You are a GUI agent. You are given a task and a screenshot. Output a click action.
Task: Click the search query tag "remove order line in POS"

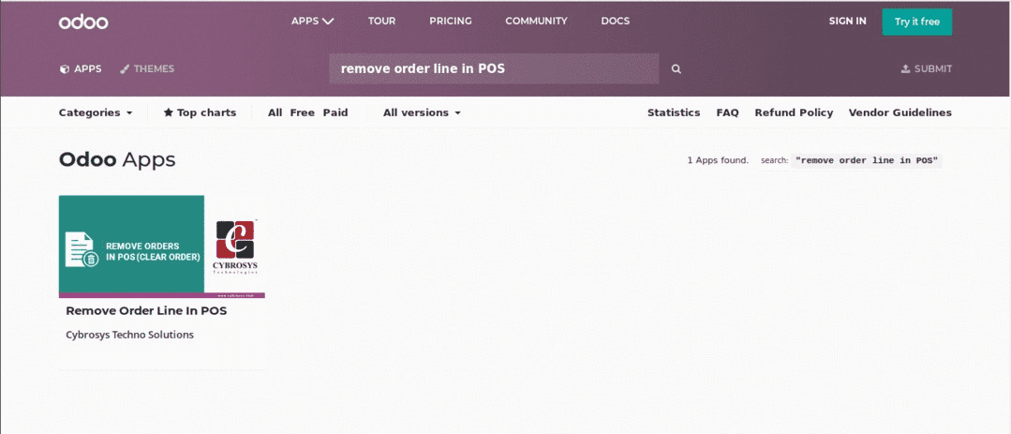(x=867, y=160)
